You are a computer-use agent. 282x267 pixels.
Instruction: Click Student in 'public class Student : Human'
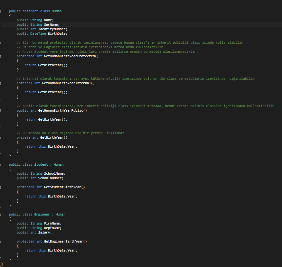click(41, 165)
